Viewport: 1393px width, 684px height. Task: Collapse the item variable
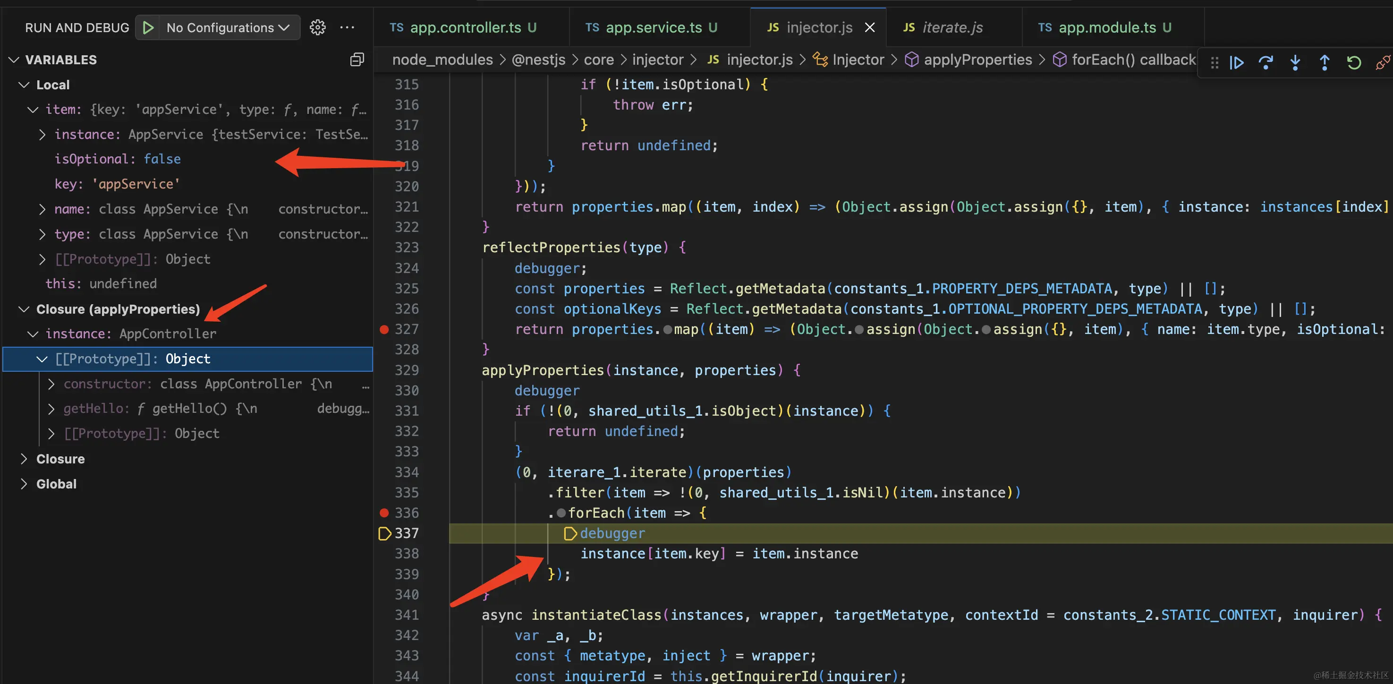click(33, 110)
